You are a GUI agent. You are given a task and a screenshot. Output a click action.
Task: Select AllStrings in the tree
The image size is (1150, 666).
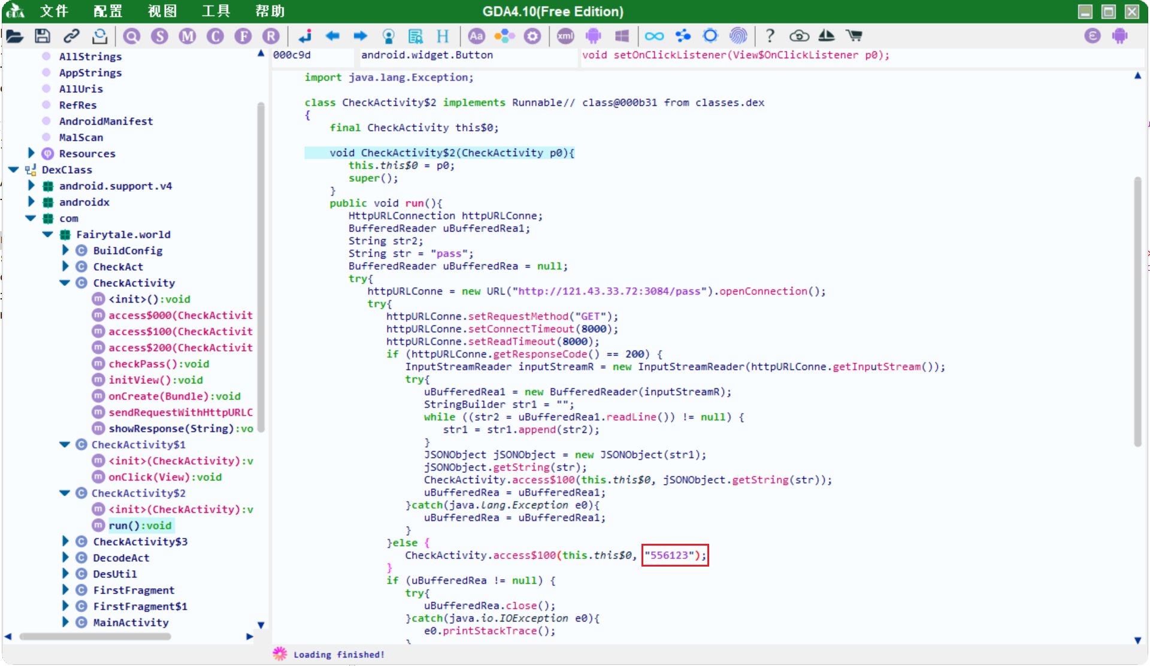pos(90,56)
